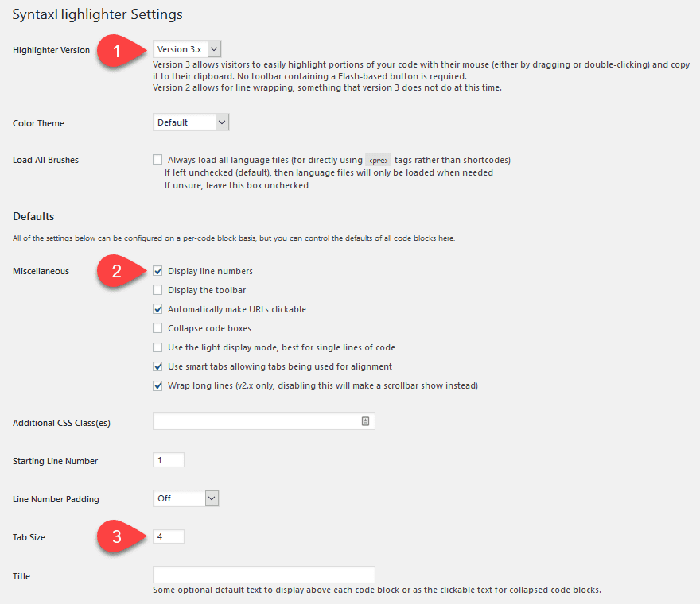
Task: Open the Color Theme dropdown
Action: point(190,122)
